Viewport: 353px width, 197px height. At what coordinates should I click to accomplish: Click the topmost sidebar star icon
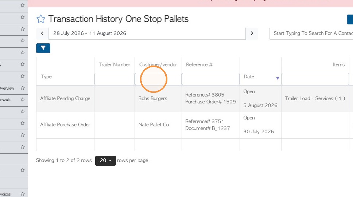[23, 5]
